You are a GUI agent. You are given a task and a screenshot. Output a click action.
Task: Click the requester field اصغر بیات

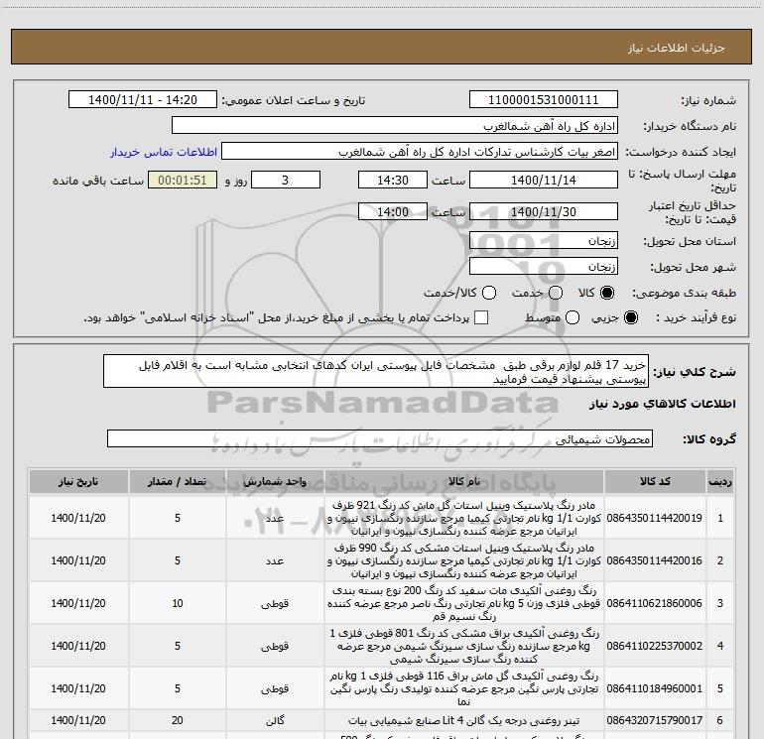[420, 152]
